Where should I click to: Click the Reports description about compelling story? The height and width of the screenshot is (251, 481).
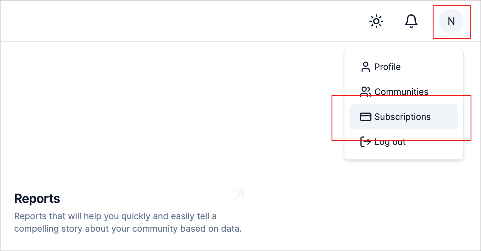128,222
